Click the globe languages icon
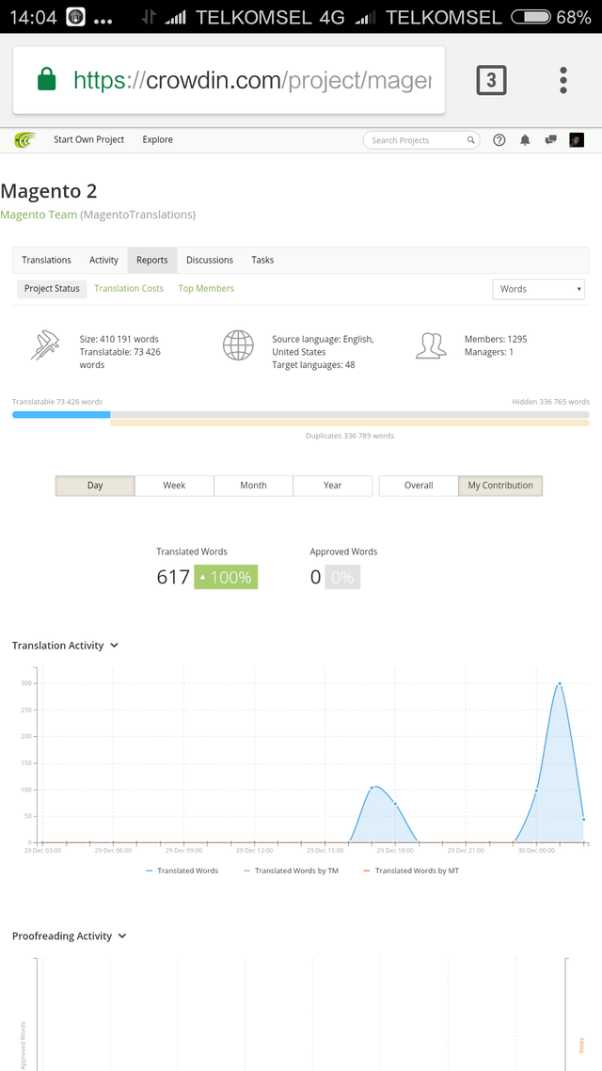Viewport: 602px width, 1071px height. (238, 345)
